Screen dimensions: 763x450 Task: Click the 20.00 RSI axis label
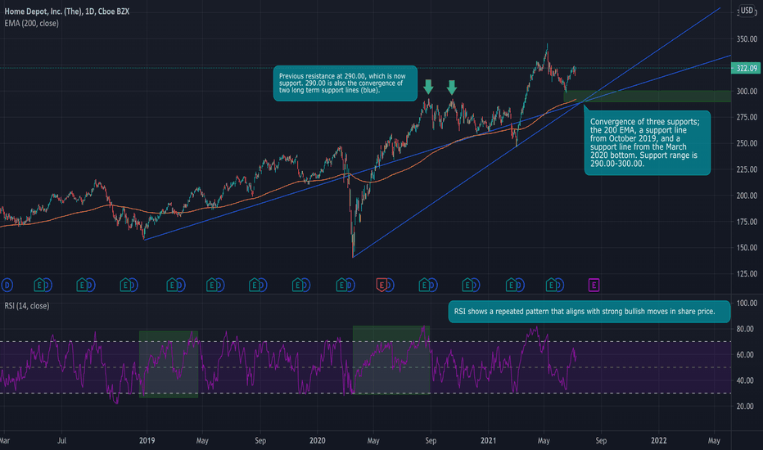[x=746, y=406]
